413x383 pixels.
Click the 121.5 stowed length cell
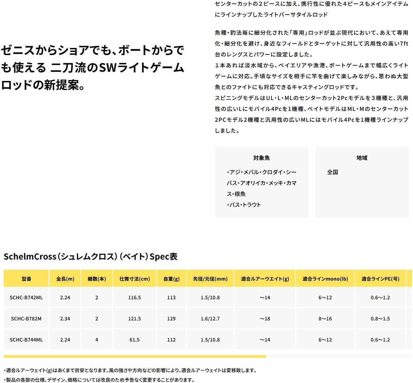point(134,319)
